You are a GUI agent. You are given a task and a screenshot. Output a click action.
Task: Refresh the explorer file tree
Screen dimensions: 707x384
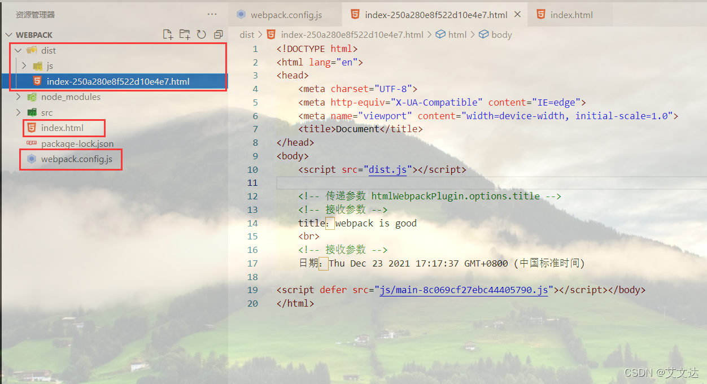[202, 34]
